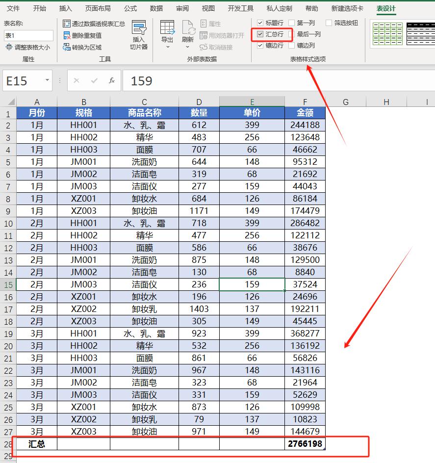The image size is (435, 463).
Task: Choose the black table style thumbnail
Action: (x=420, y=33)
